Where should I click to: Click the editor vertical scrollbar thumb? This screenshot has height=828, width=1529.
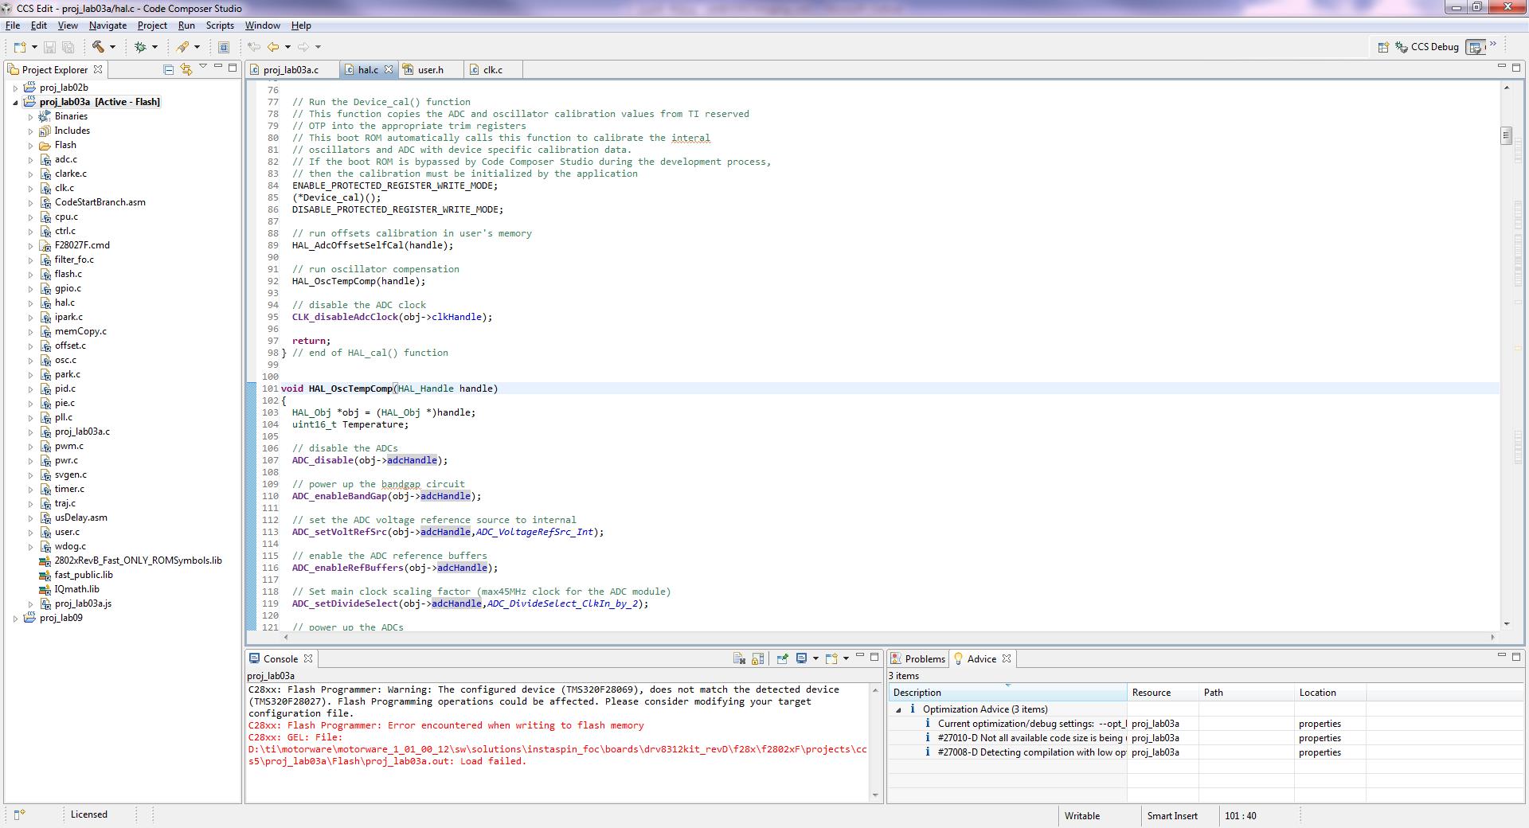(x=1506, y=136)
